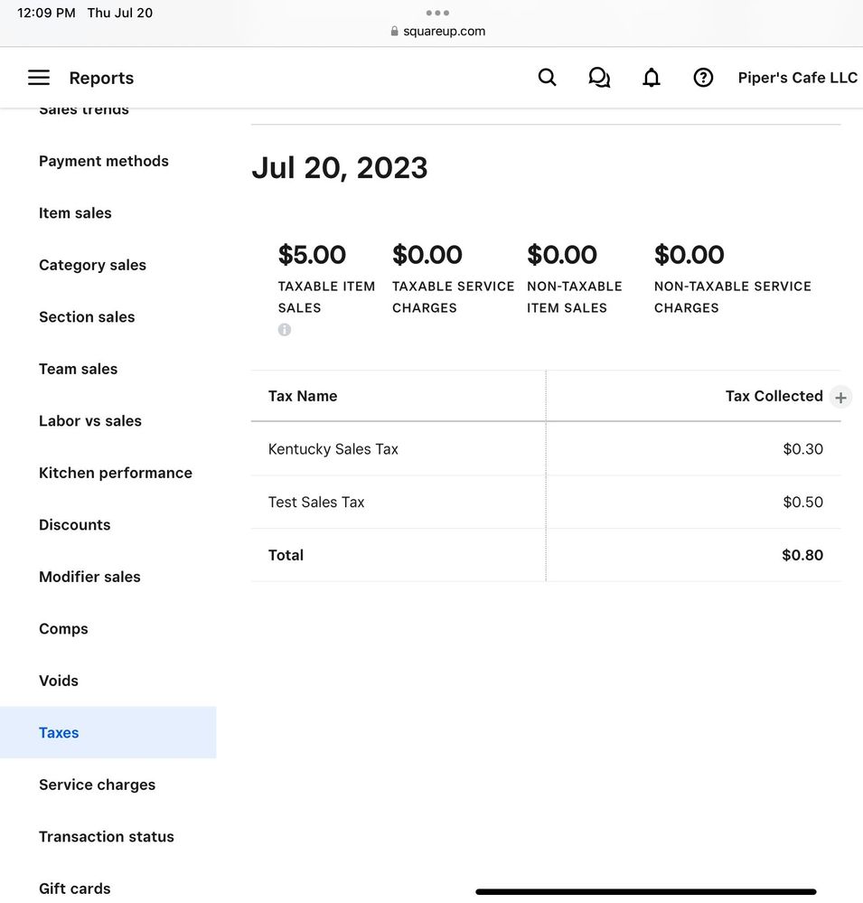Tap the three-dot multitasking icon
This screenshot has width=863, height=903.
coord(437,13)
